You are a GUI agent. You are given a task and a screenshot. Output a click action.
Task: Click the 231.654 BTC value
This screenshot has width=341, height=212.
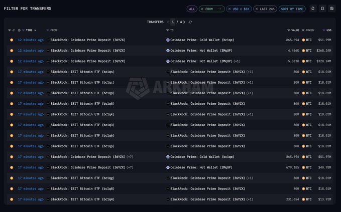pyautogui.click(x=292, y=199)
